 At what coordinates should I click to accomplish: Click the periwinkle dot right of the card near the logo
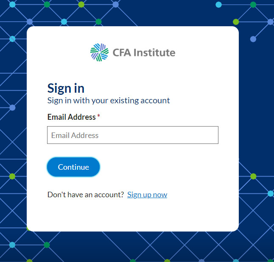pos(253,39)
